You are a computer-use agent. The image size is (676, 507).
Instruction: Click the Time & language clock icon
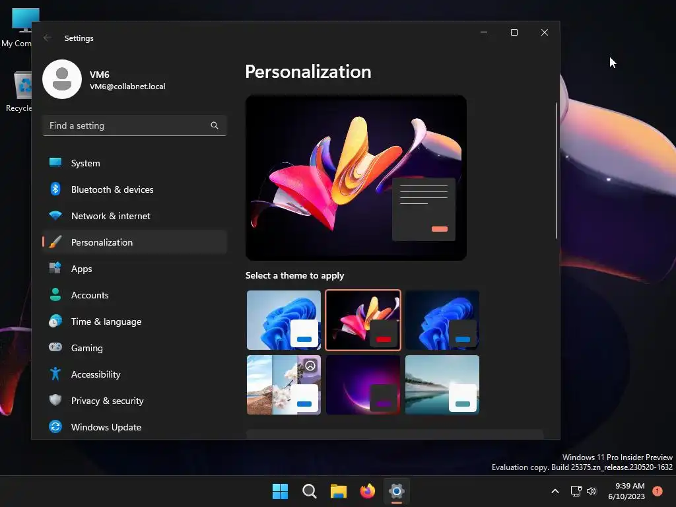click(x=55, y=321)
